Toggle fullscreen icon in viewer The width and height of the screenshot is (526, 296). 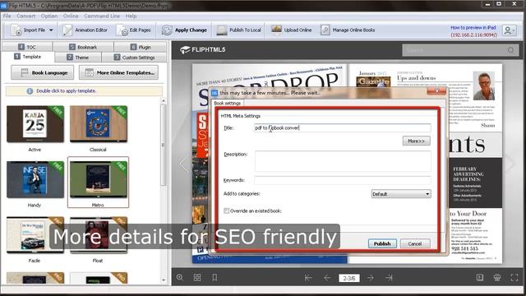tap(514, 277)
